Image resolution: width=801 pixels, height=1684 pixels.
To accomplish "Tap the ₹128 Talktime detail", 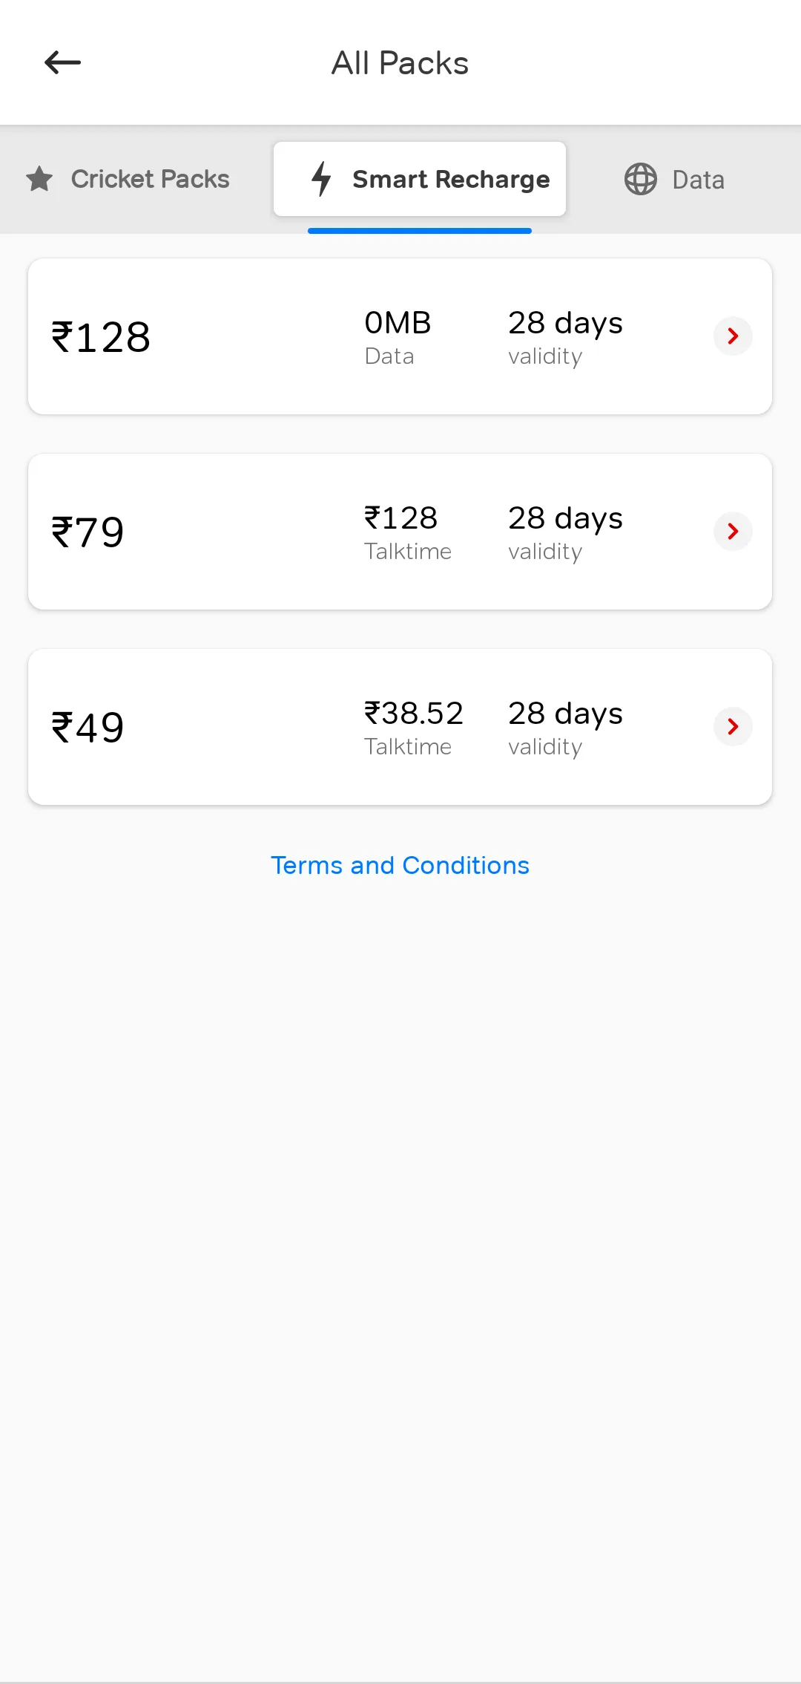I will coord(407,533).
